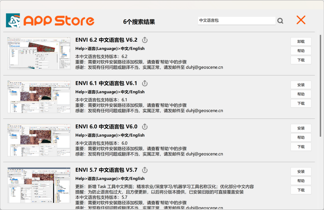Open ENVI 6.2 language pack screenshot thumbnail
Viewport: 324px width, 210px height.
(39, 53)
